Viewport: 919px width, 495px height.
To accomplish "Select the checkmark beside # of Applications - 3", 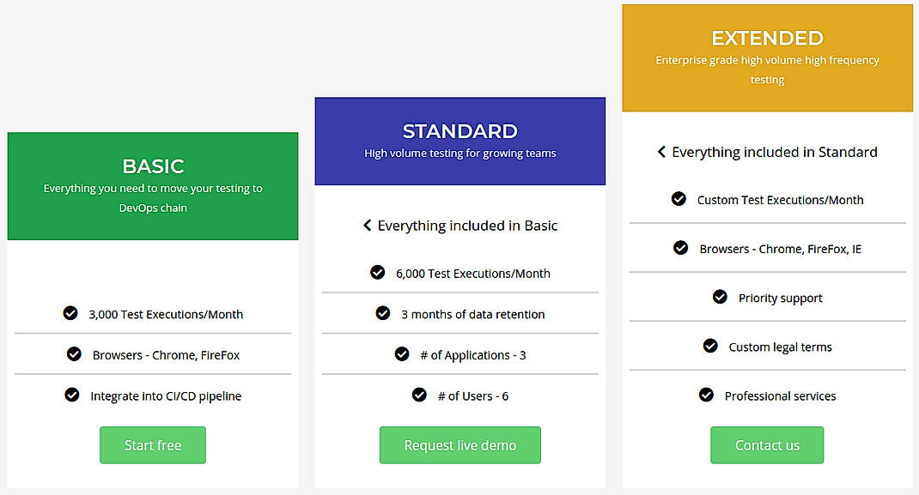I will pyautogui.click(x=402, y=354).
